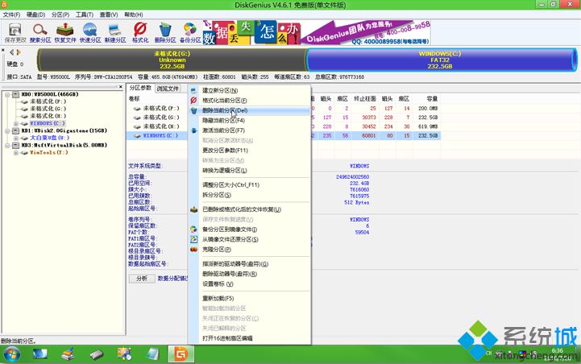Open the 帮助(H) menu
The width and height of the screenshot is (581, 364).
point(134,14)
